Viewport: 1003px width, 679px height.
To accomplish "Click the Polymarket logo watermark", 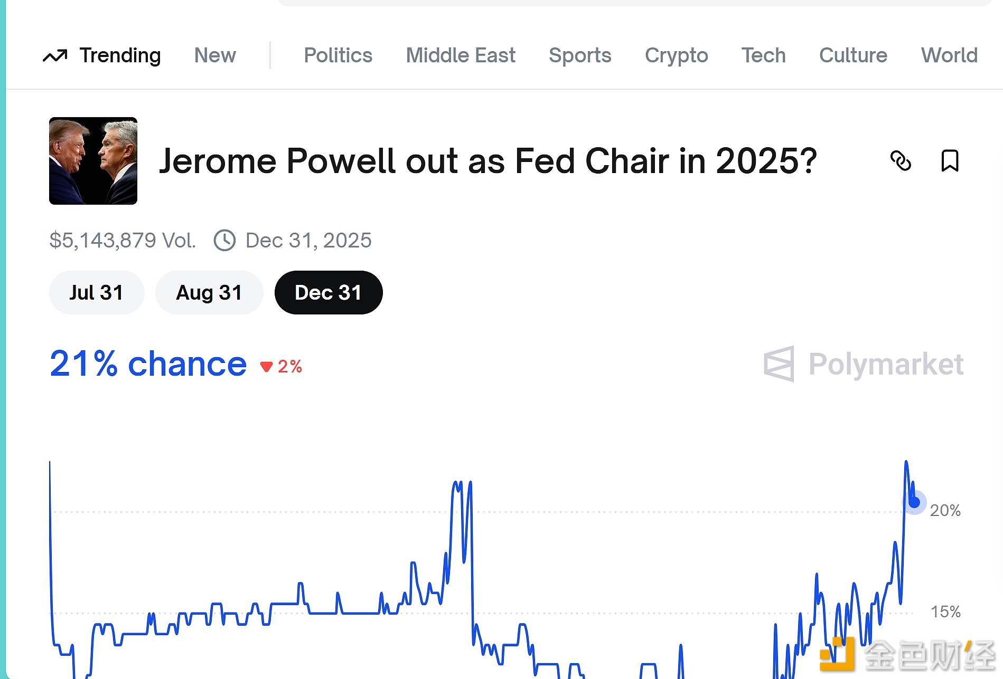I will [864, 364].
